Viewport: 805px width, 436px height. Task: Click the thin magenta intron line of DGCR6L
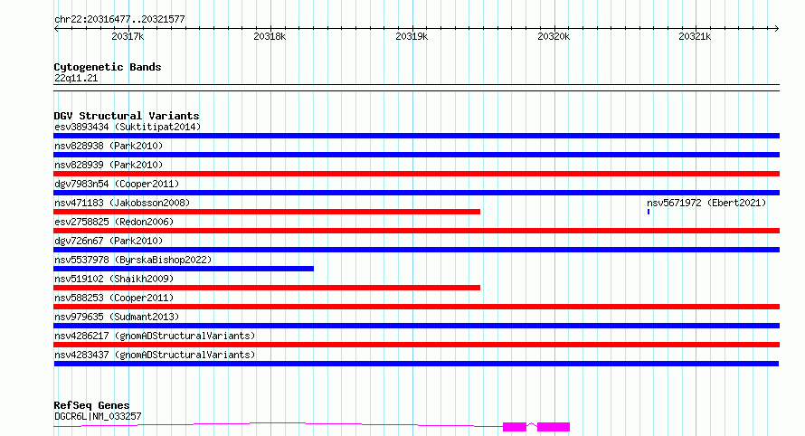(278, 423)
